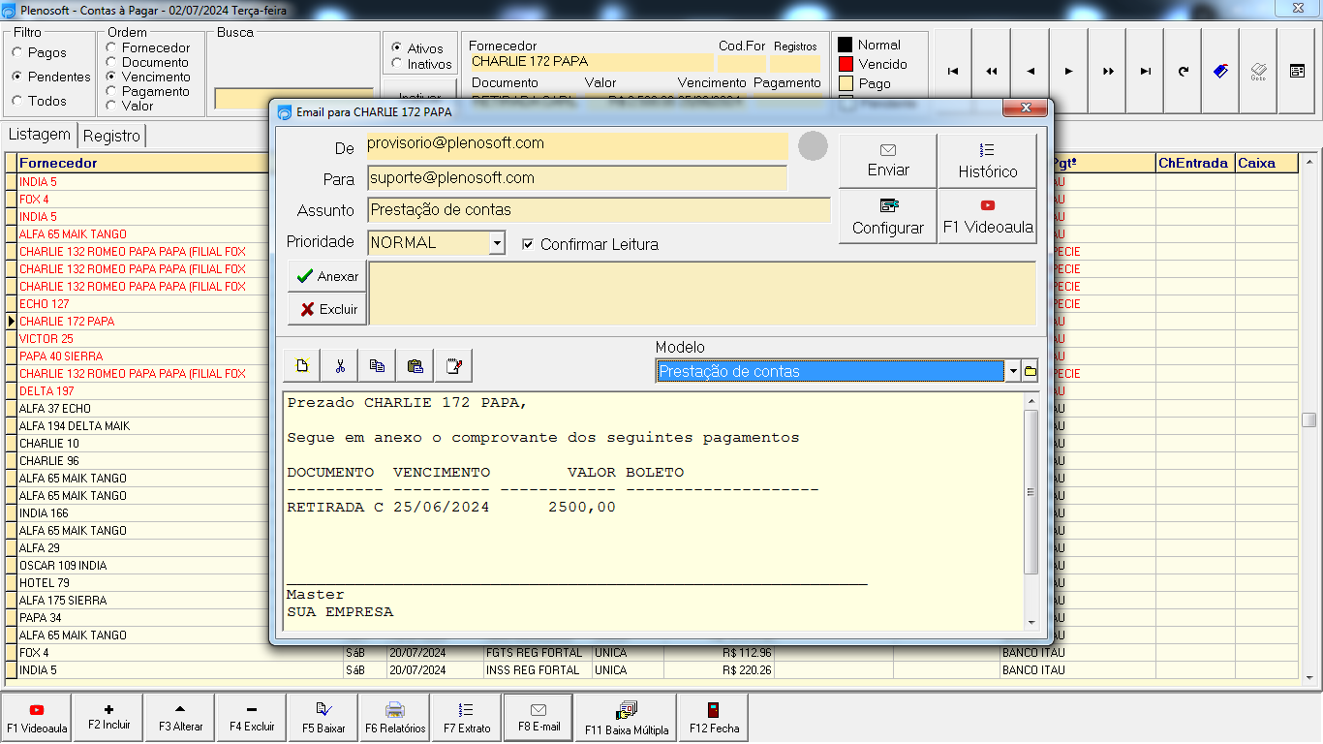Switch to the Listagem tab
1323x744 pixels.
(x=40, y=135)
